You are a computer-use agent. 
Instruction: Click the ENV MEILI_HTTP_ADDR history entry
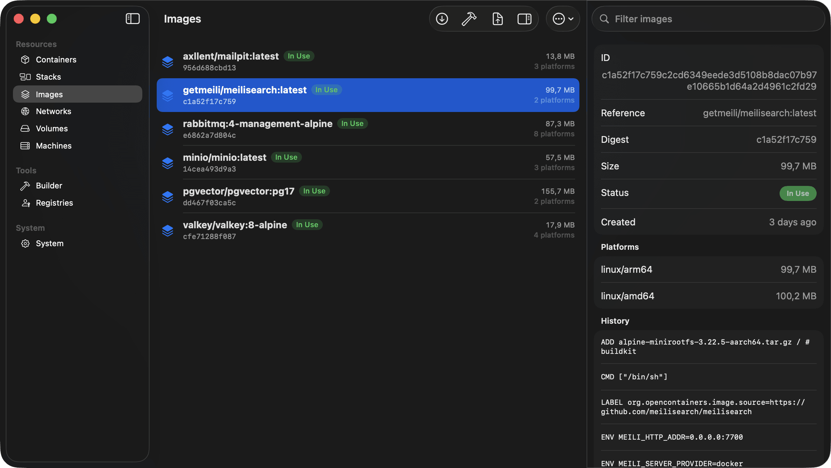pos(672,437)
